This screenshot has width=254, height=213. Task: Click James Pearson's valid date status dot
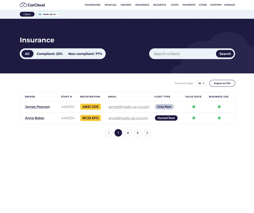click(194, 107)
